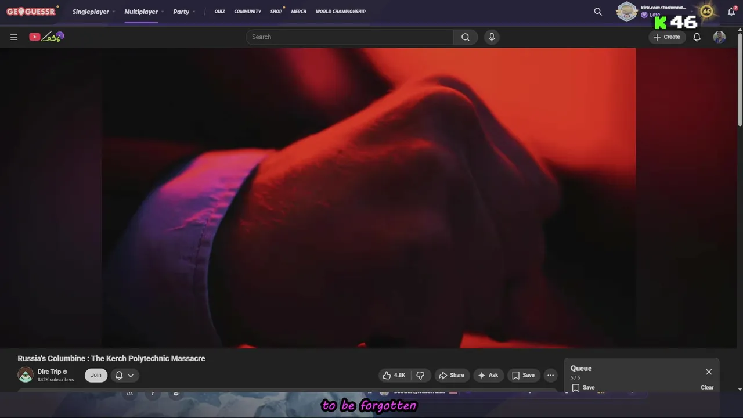Open YouTube notifications bell

click(x=697, y=37)
